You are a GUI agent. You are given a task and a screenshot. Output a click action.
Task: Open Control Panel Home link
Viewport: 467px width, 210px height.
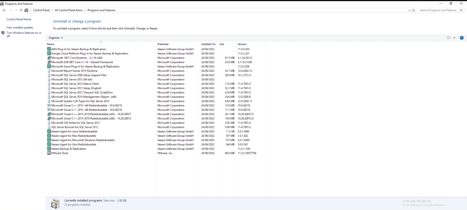[19, 19]
